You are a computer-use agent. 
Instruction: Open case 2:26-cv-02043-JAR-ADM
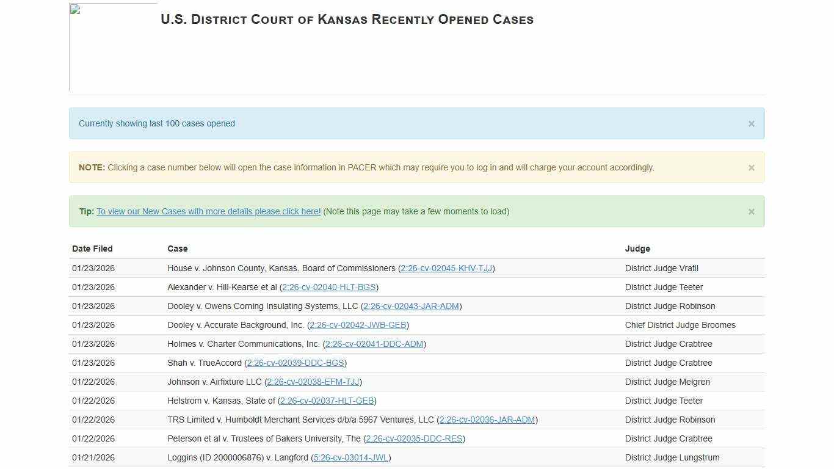(411, 306)
